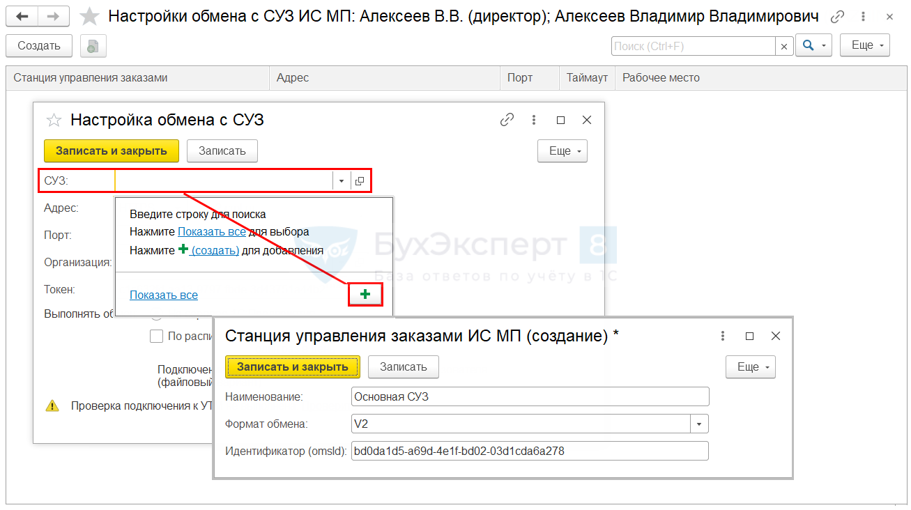Viewport: 911px width, 510px height.
Task: Close the Станция управления заказами ИС МП dialog
Action: click(x=776, y=336)
